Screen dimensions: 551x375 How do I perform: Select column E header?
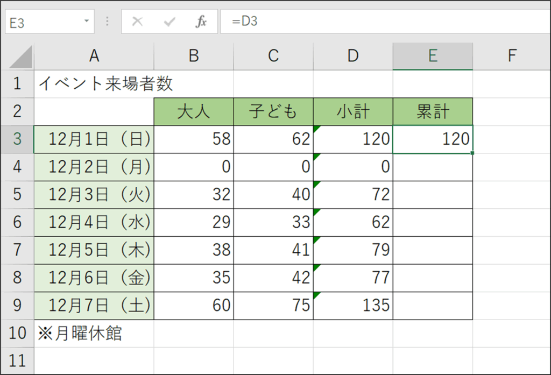pyautogui.click(x=433, y=56)
